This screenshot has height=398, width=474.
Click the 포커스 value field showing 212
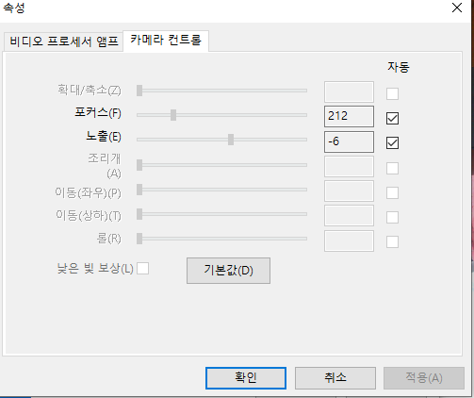pos(349,116)
